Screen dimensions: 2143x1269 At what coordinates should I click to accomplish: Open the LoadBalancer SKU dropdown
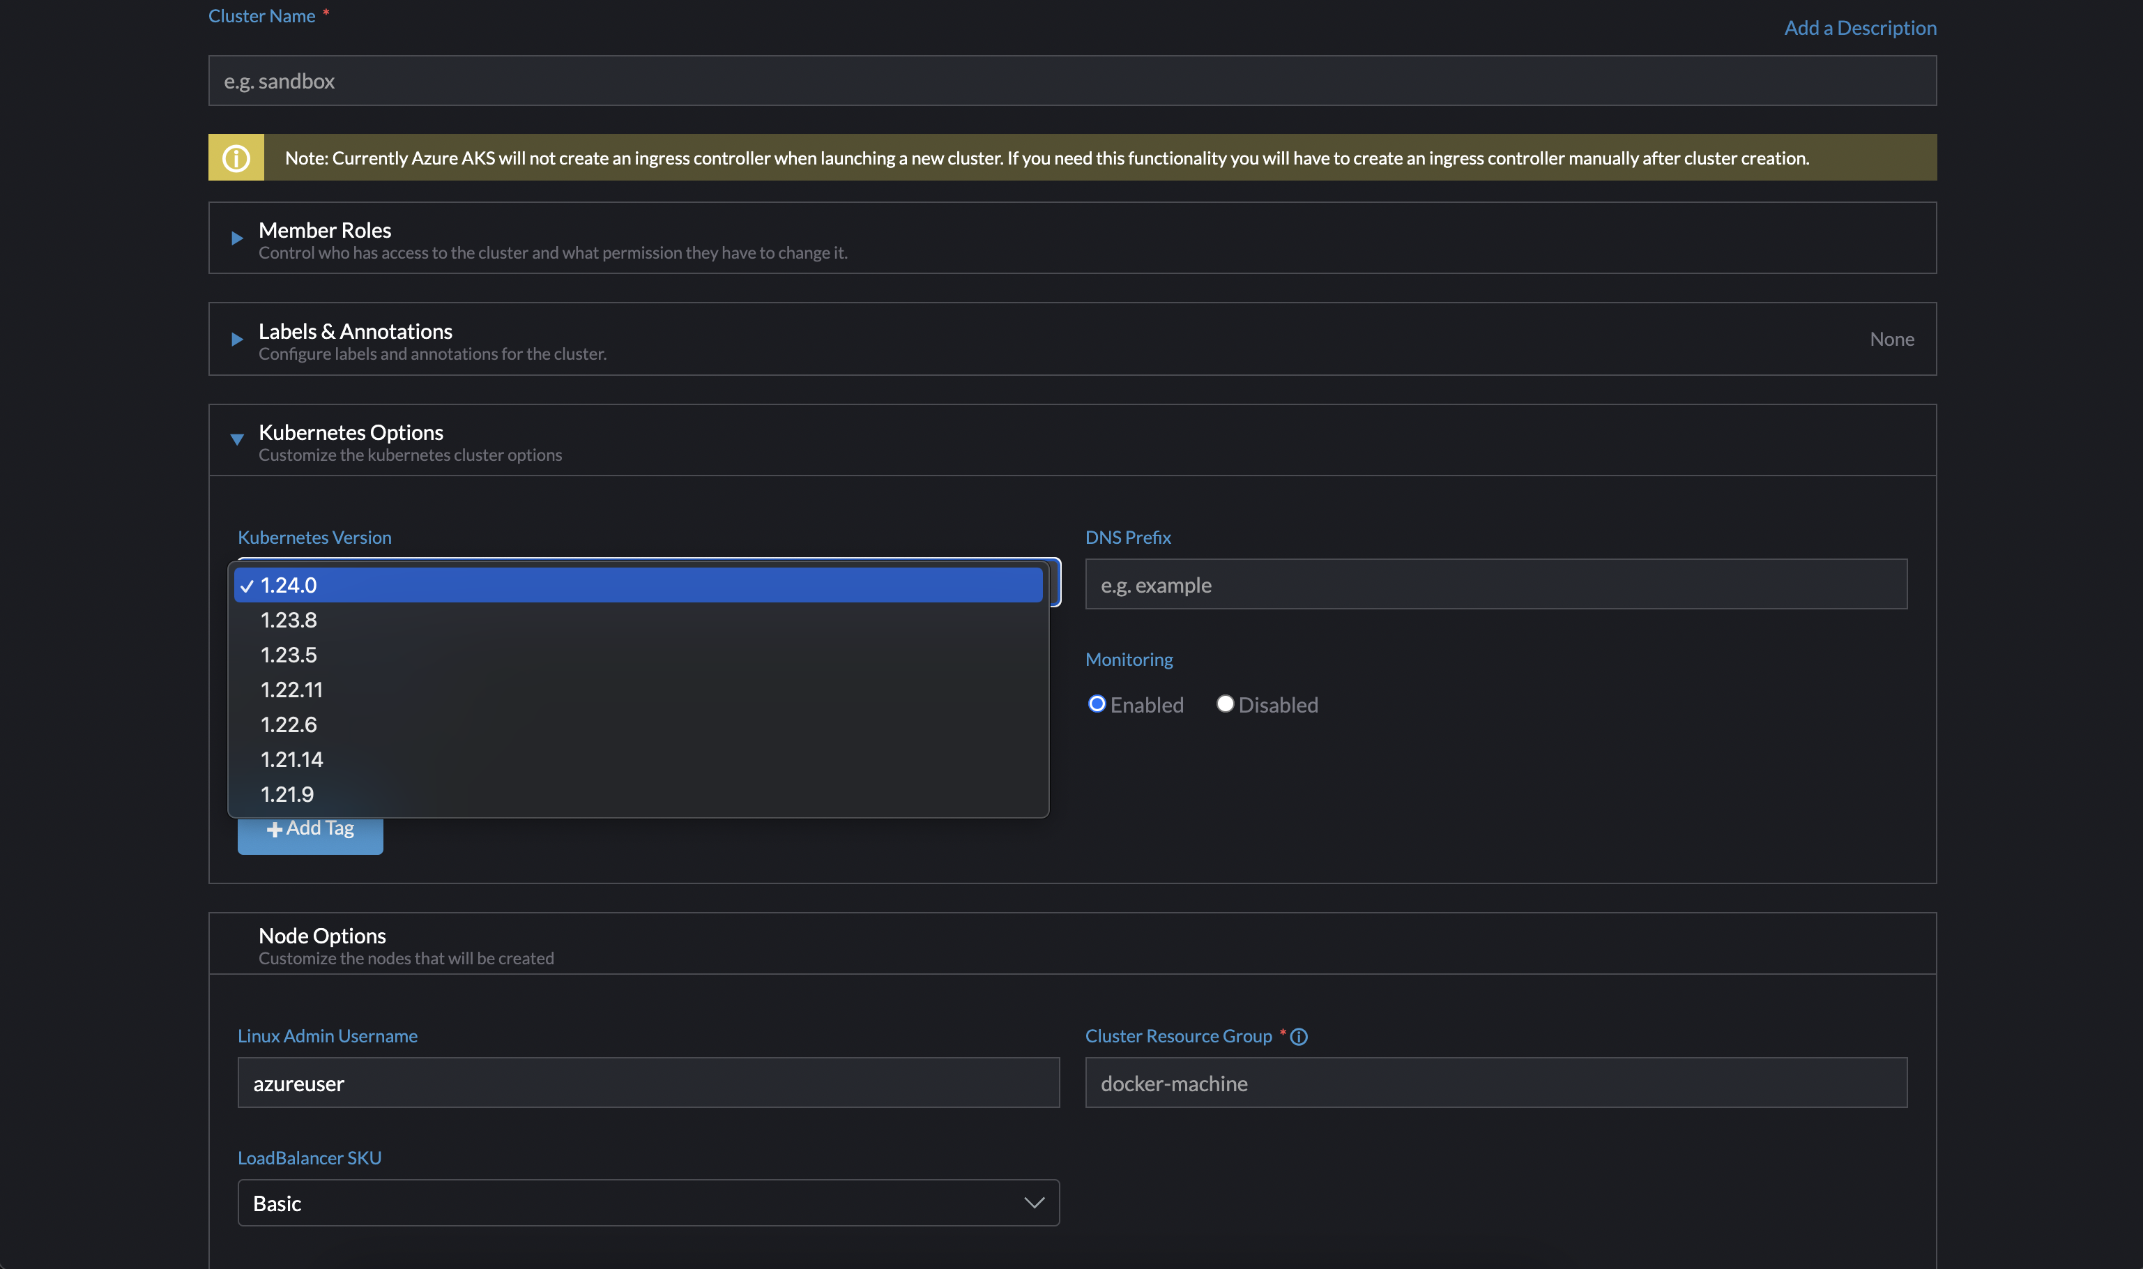coord(648,1203)
